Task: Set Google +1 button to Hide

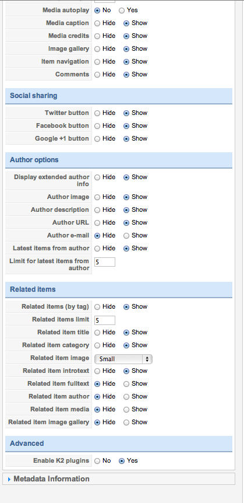Action: [x=97, y=139]
